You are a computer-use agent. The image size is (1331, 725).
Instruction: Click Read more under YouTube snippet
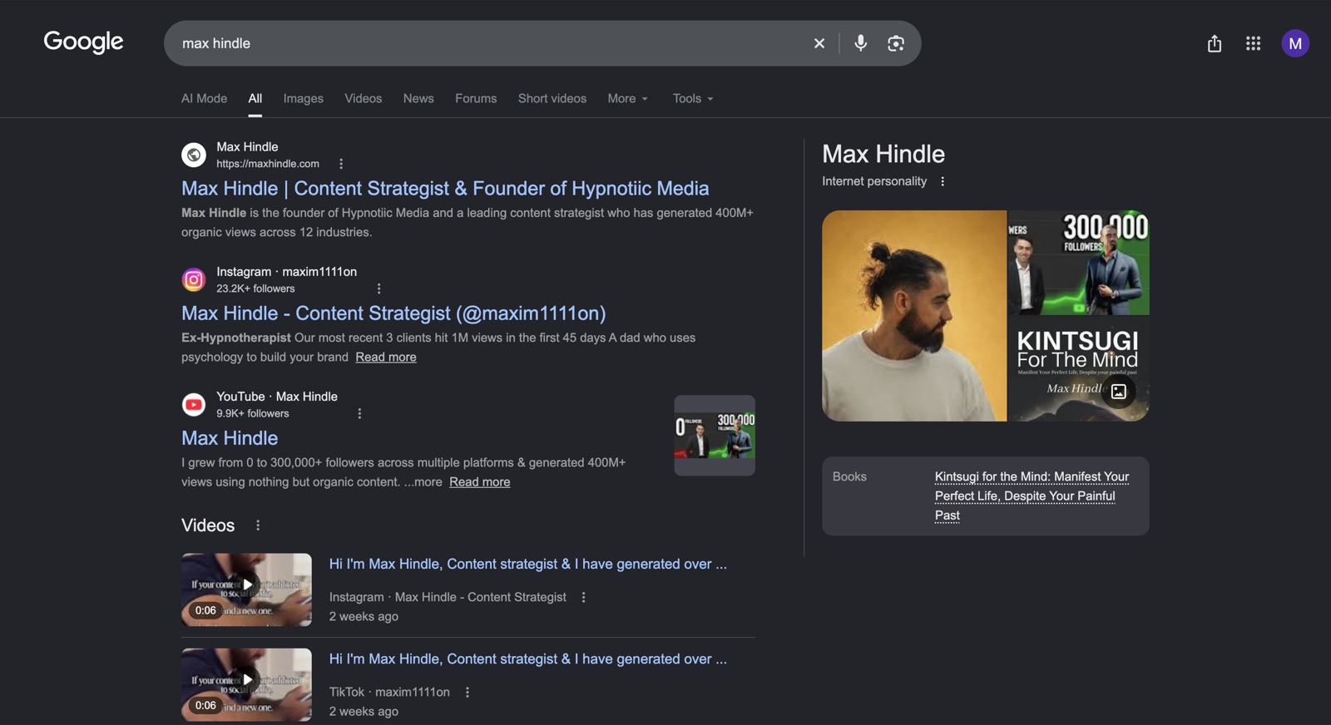(480, 481)
